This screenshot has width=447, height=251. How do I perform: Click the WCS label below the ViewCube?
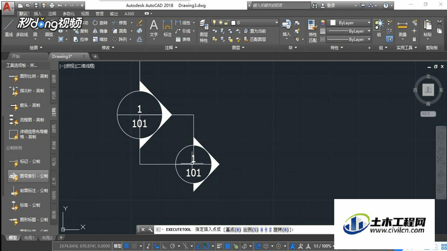click(x=428, y=114)
